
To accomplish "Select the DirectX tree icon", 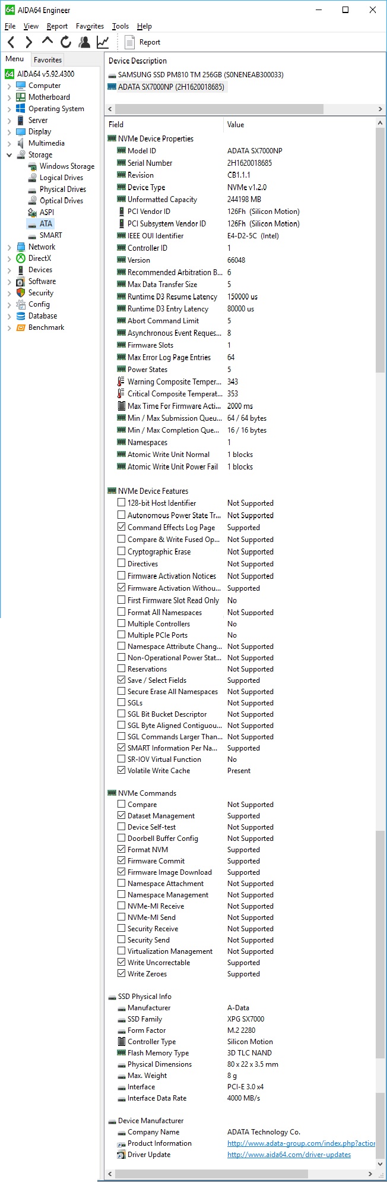I will 21,258.
